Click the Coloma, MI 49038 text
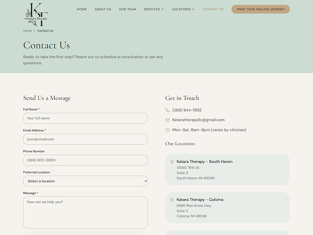This screenshot has width=313, height=235. (x=191, y=216)
